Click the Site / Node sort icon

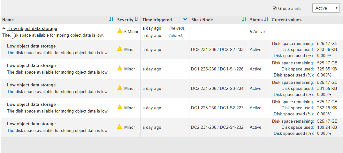pyautogui.click(x=244, y=20)
